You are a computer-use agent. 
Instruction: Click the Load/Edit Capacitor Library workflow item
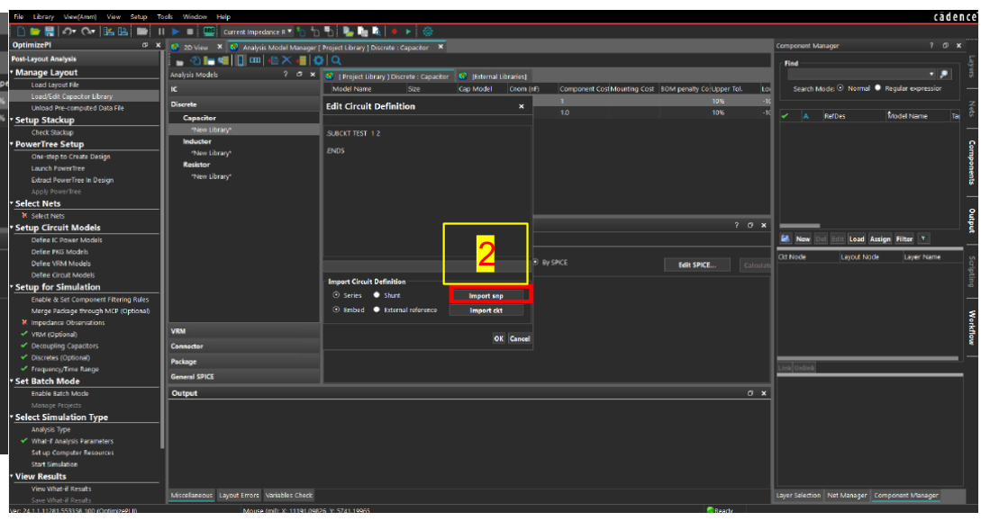72,96
